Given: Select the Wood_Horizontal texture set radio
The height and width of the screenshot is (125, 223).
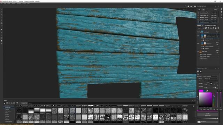Looking at the screenshot, I should click(x=198, y=22).
